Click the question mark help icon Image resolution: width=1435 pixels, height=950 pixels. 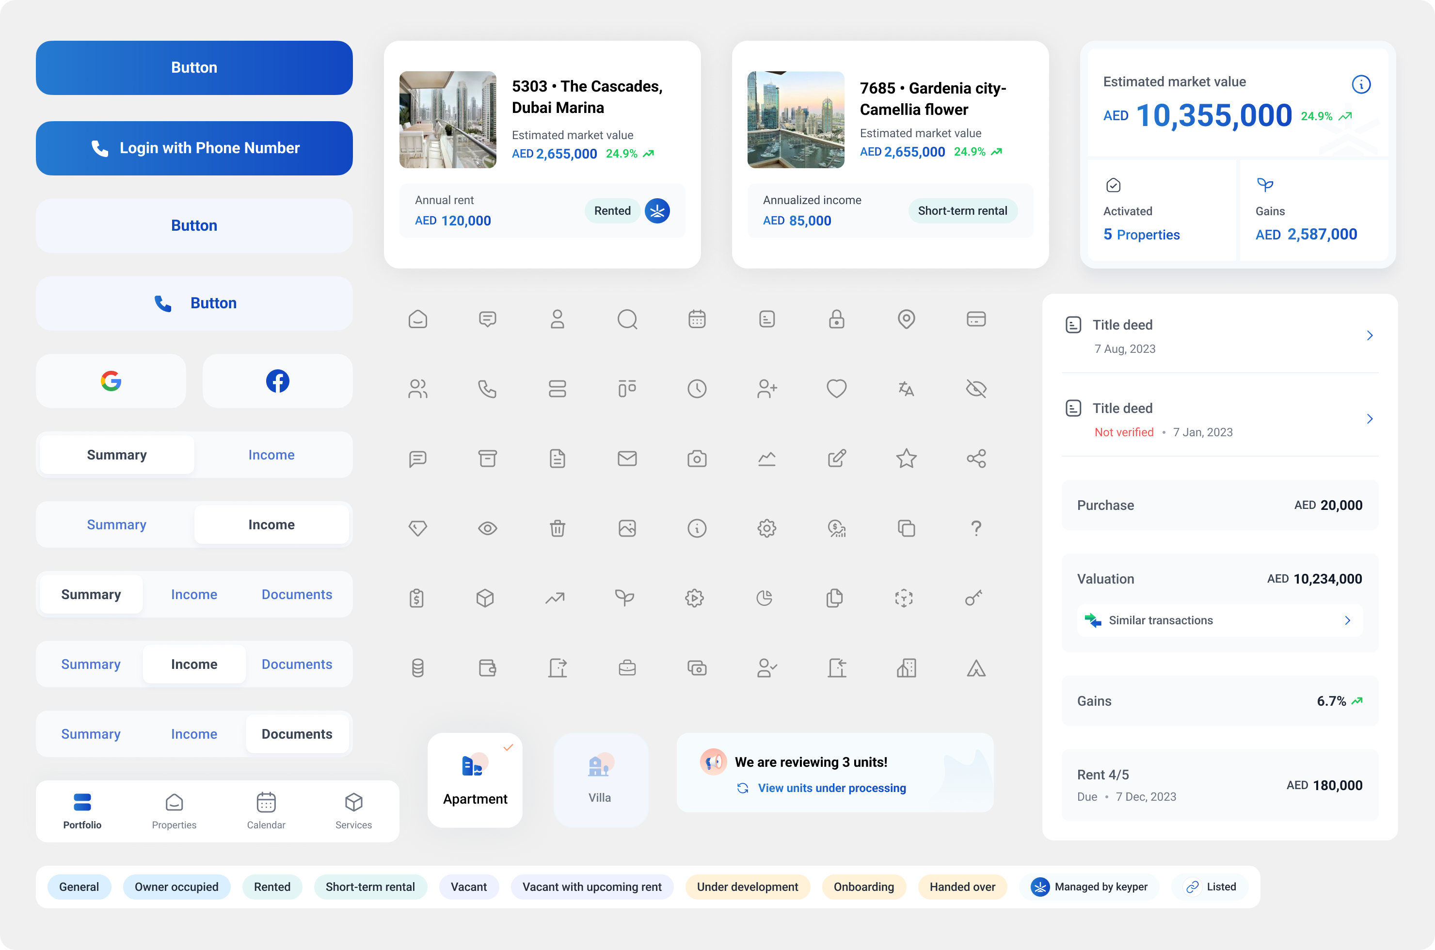(976, 528)
